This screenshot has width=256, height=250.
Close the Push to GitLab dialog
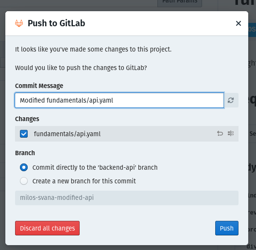(x=239, y=23)
